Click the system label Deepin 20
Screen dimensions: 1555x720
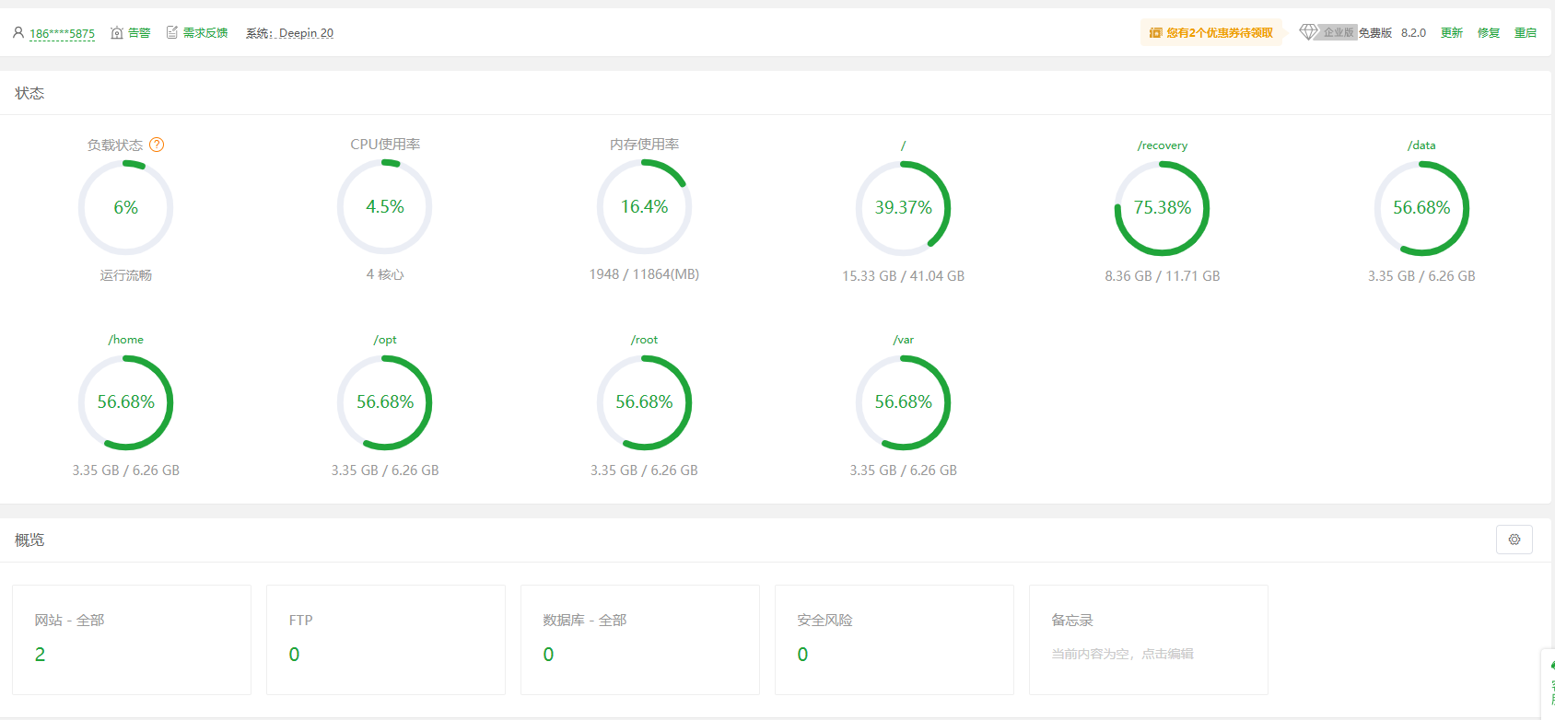289,32
